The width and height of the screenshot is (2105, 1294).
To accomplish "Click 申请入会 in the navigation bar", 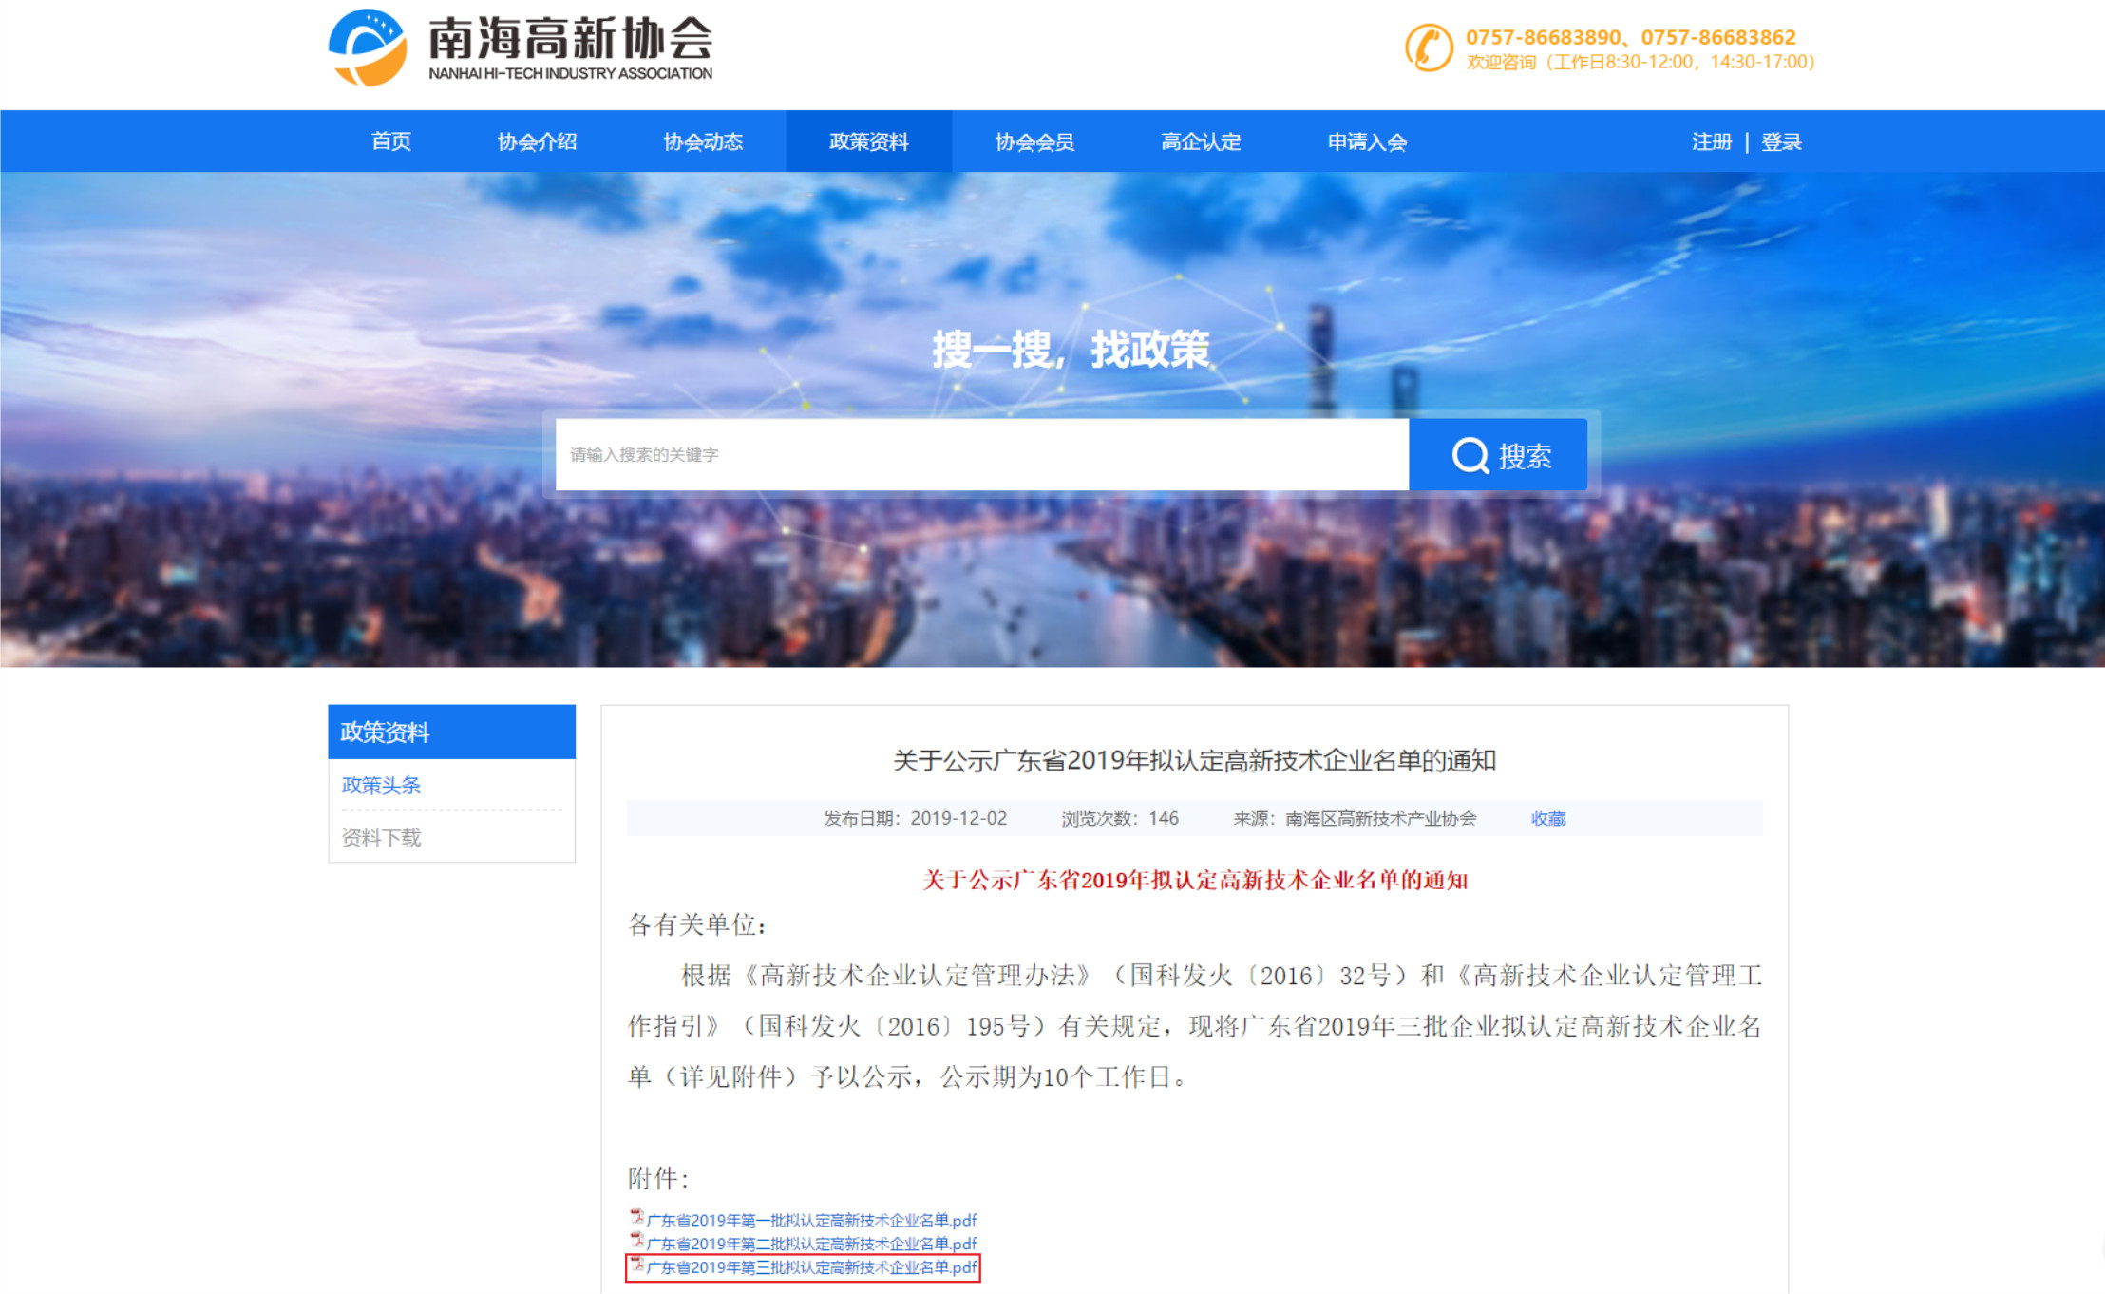I will (1367, 142).
